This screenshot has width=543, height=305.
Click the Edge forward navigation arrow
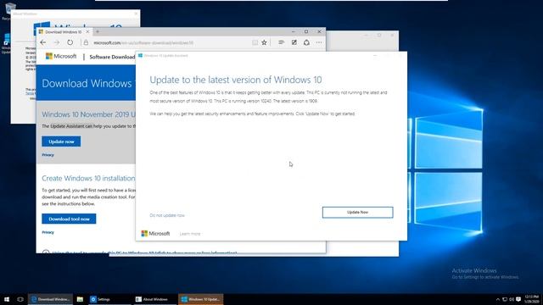click(57, 42)
